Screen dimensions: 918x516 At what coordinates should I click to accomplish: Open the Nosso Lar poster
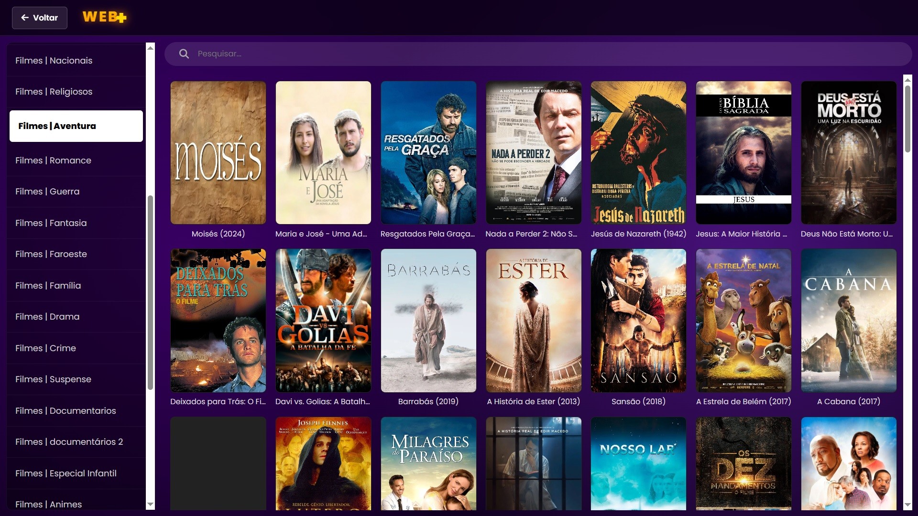click(x=638, y=463)
